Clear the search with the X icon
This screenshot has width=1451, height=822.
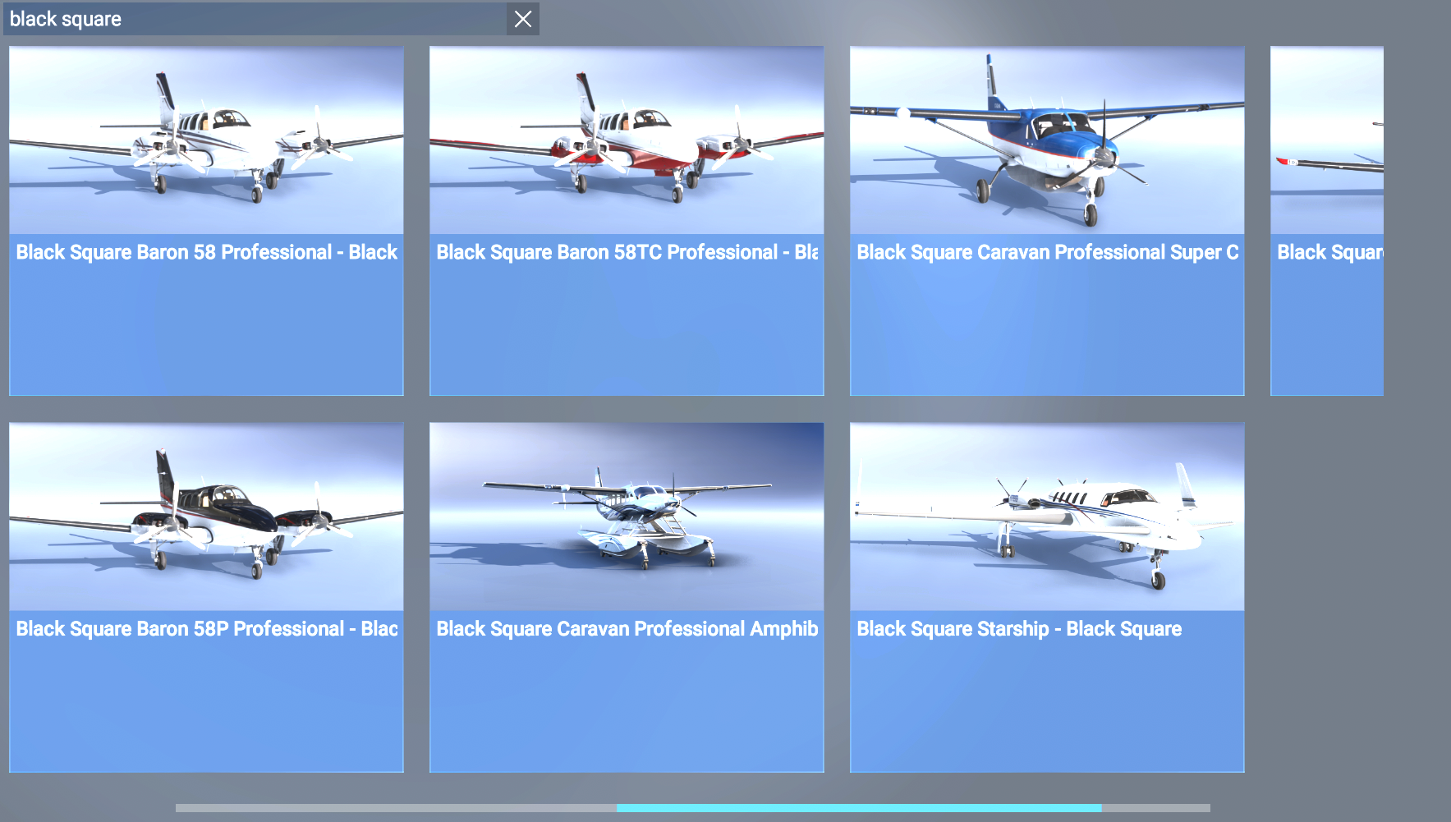tap(523, 19)
